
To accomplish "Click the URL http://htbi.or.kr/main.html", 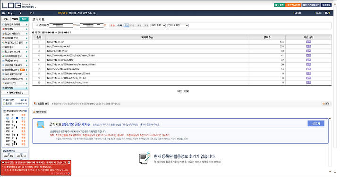I will (60, 60).
